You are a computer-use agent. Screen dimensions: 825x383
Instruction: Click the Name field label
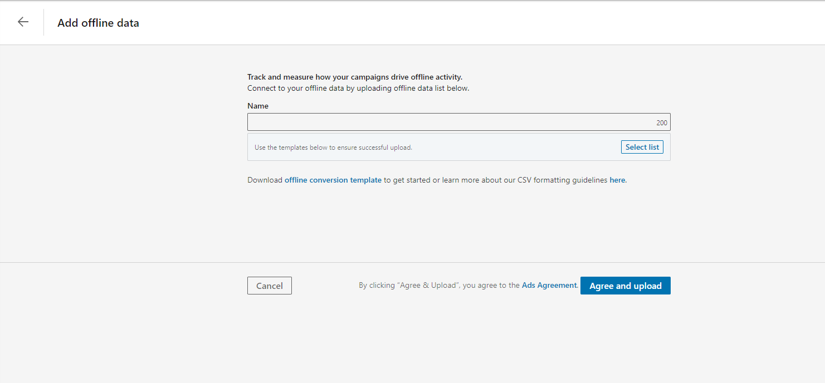[258, 106]
